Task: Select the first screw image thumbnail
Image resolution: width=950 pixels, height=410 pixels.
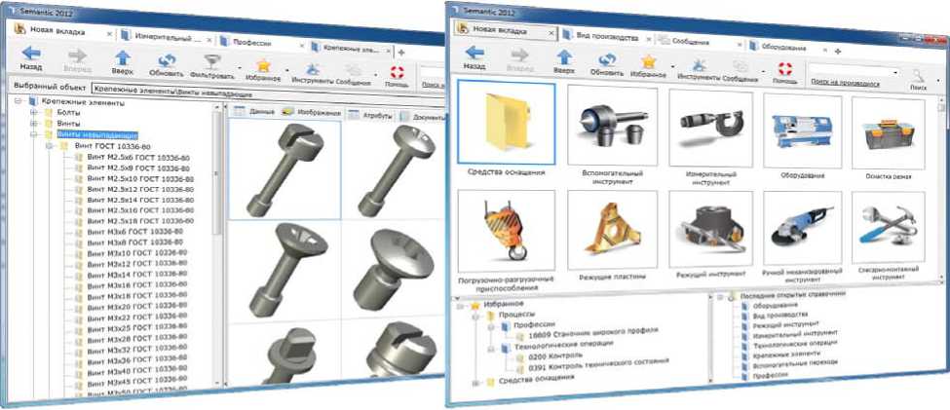Action: (x=284, y=170)
